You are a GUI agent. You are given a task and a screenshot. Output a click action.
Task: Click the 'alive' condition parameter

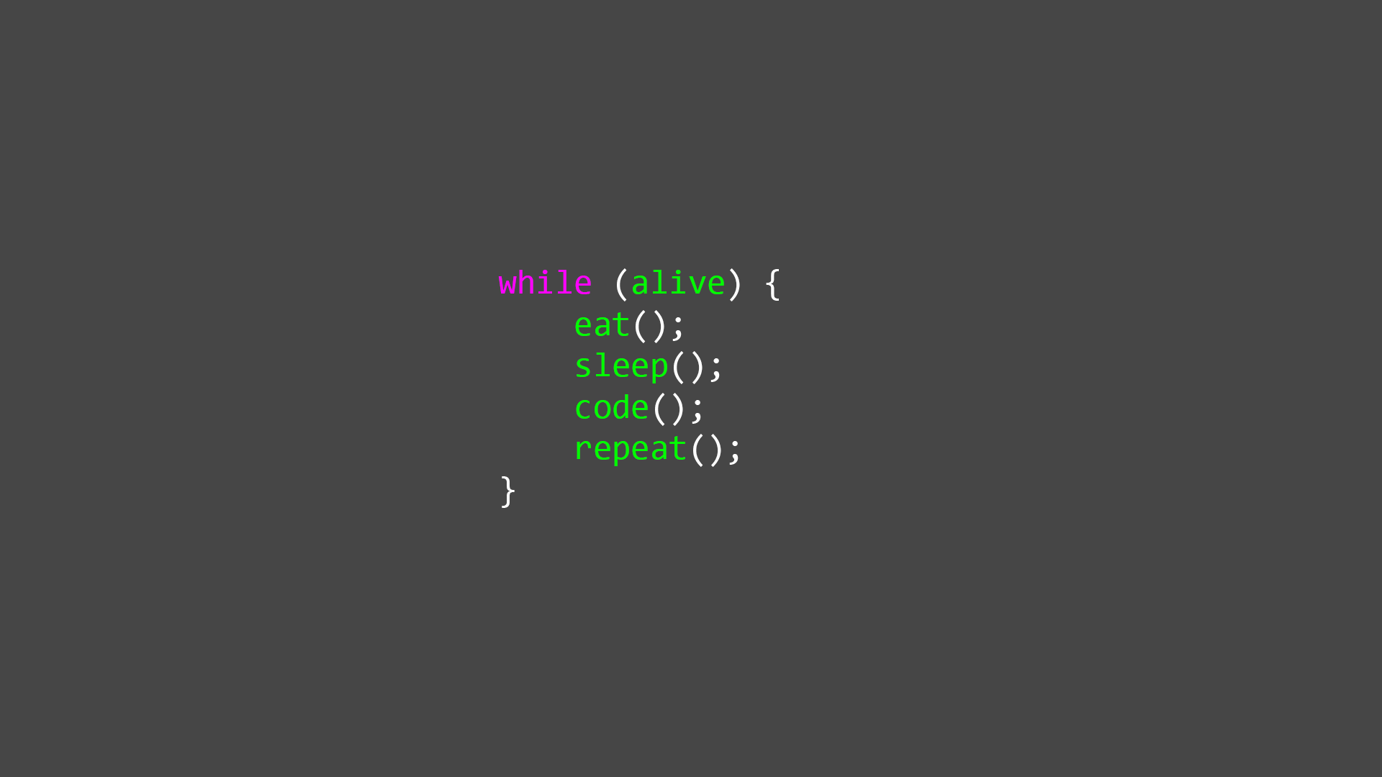(677, 283)
